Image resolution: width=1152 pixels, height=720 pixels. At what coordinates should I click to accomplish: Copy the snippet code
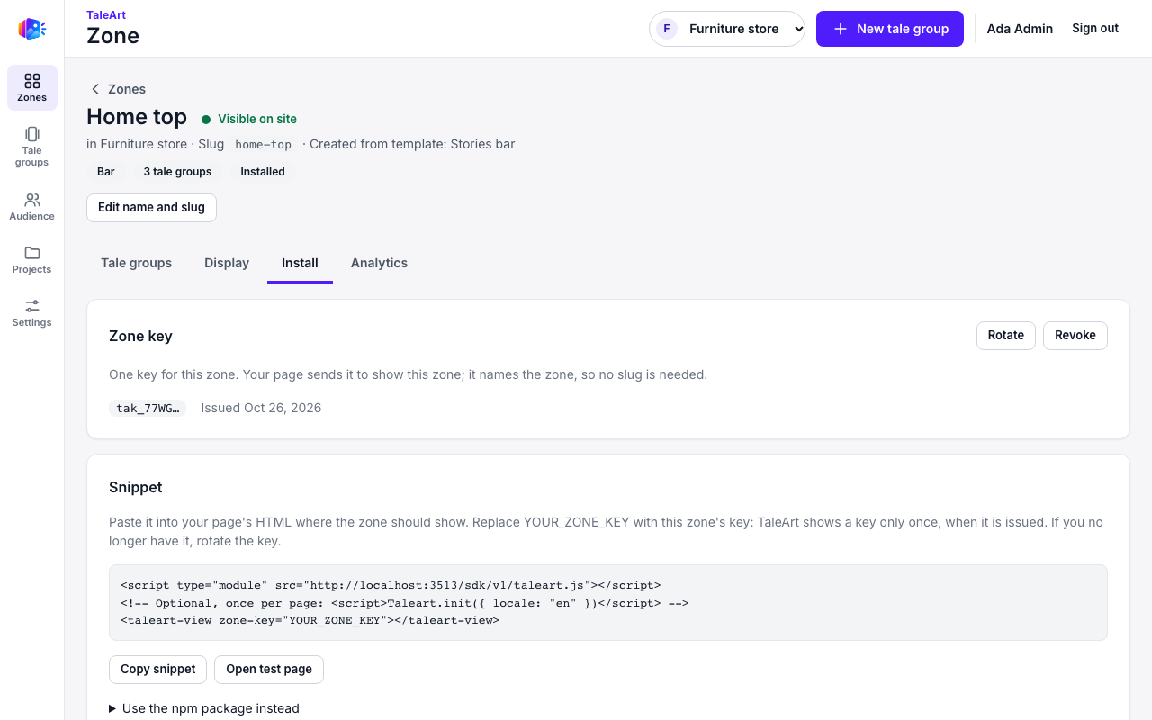[x=158, y=670]
